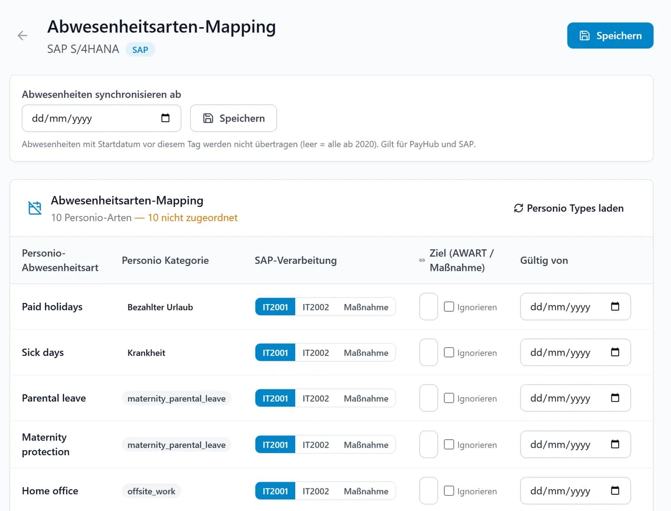Screen dimensions: 671x511
Task: Click Gültig von date field for Sick days
Action: (575, 352)
